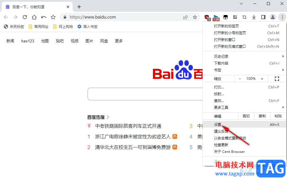This screenshot has height=178, width=287.
Task: Open the 常用网址 bookmark folder
Action: click(38, 27)
